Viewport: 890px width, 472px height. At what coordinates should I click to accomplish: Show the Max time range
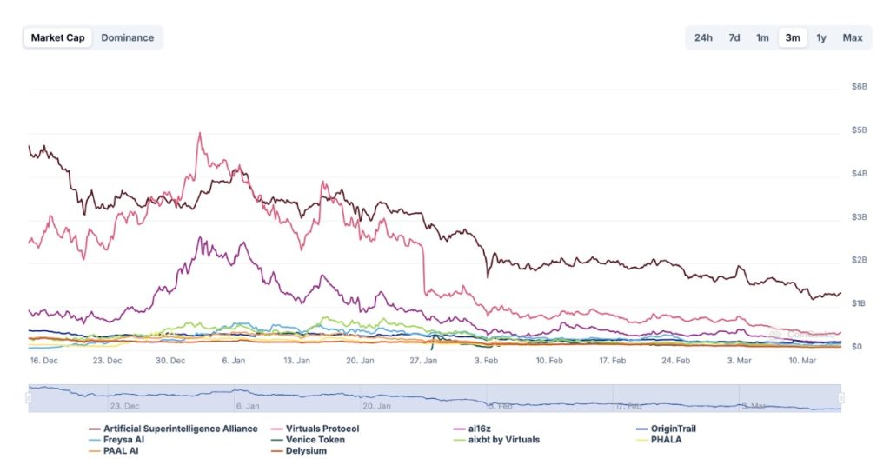(x=853, y=37)
